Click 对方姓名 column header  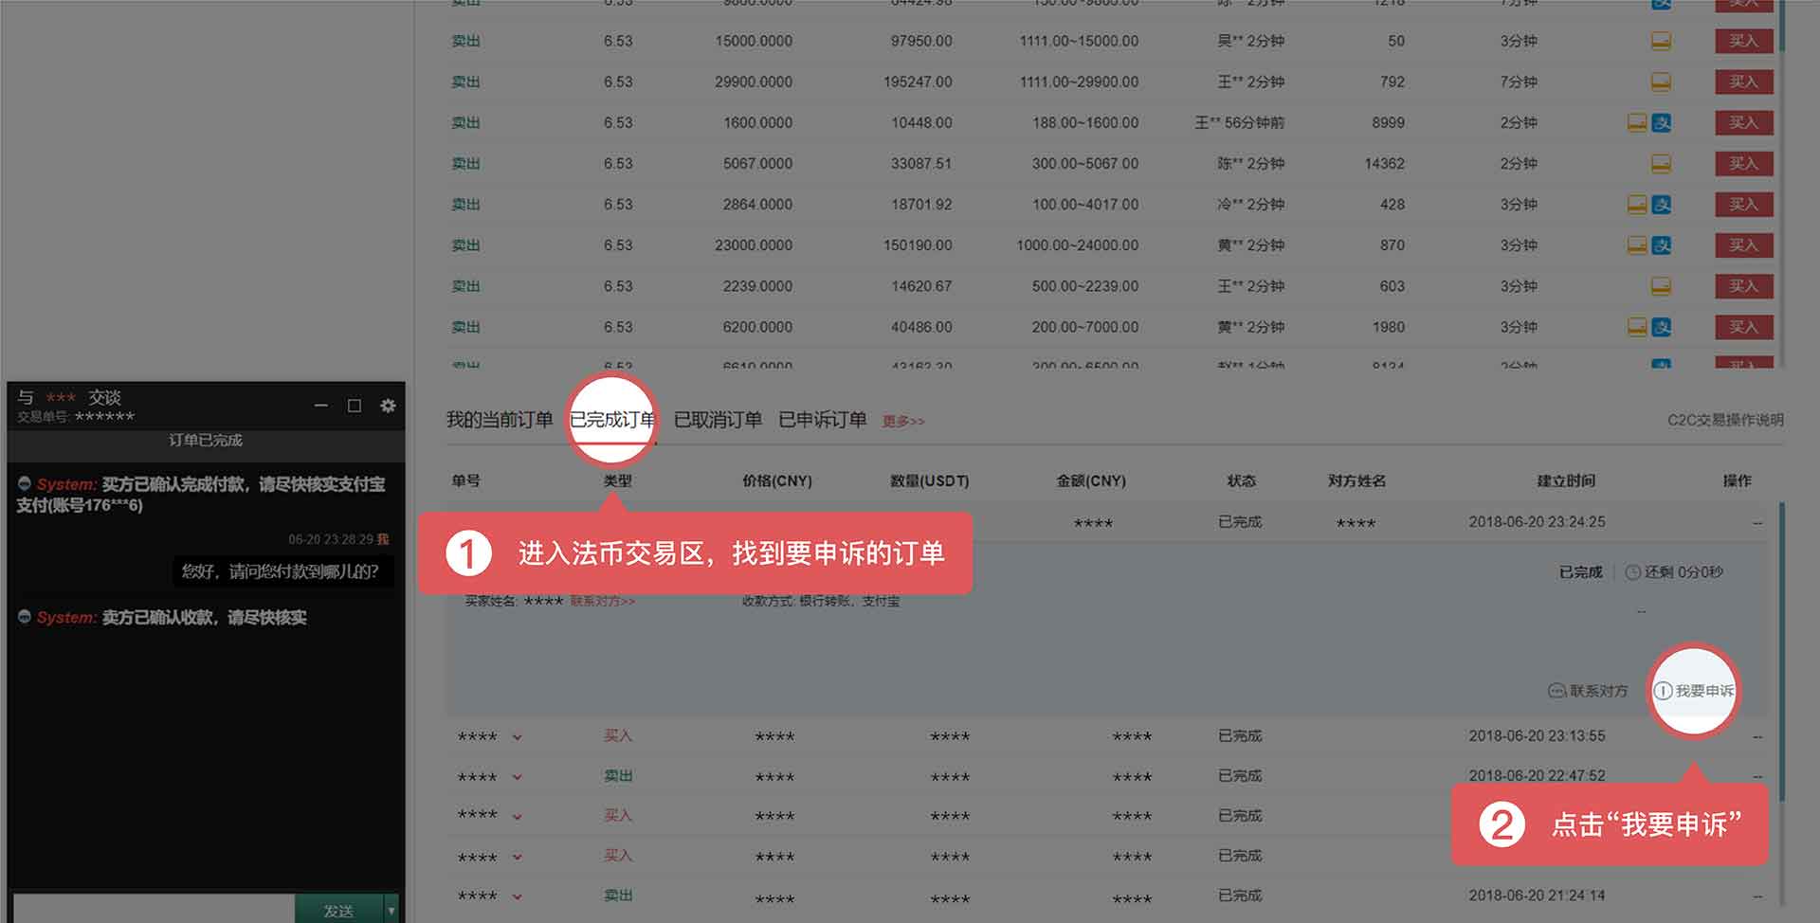1356,481
